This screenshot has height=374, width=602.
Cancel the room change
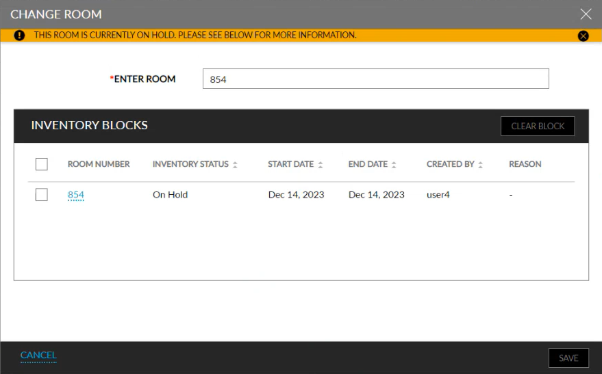click(38, 356)
